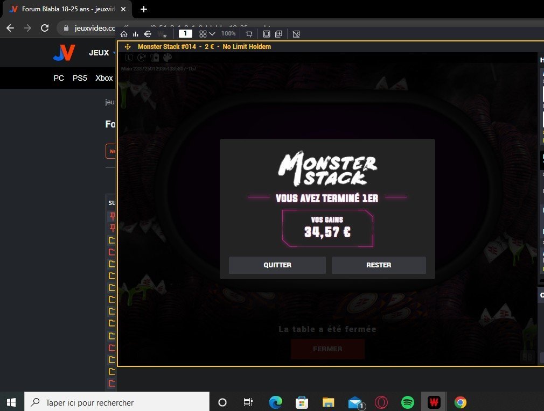The image size is (544, 411).
Task: Click 'La table a été fermée' text
Action: (x=327, y=329)
